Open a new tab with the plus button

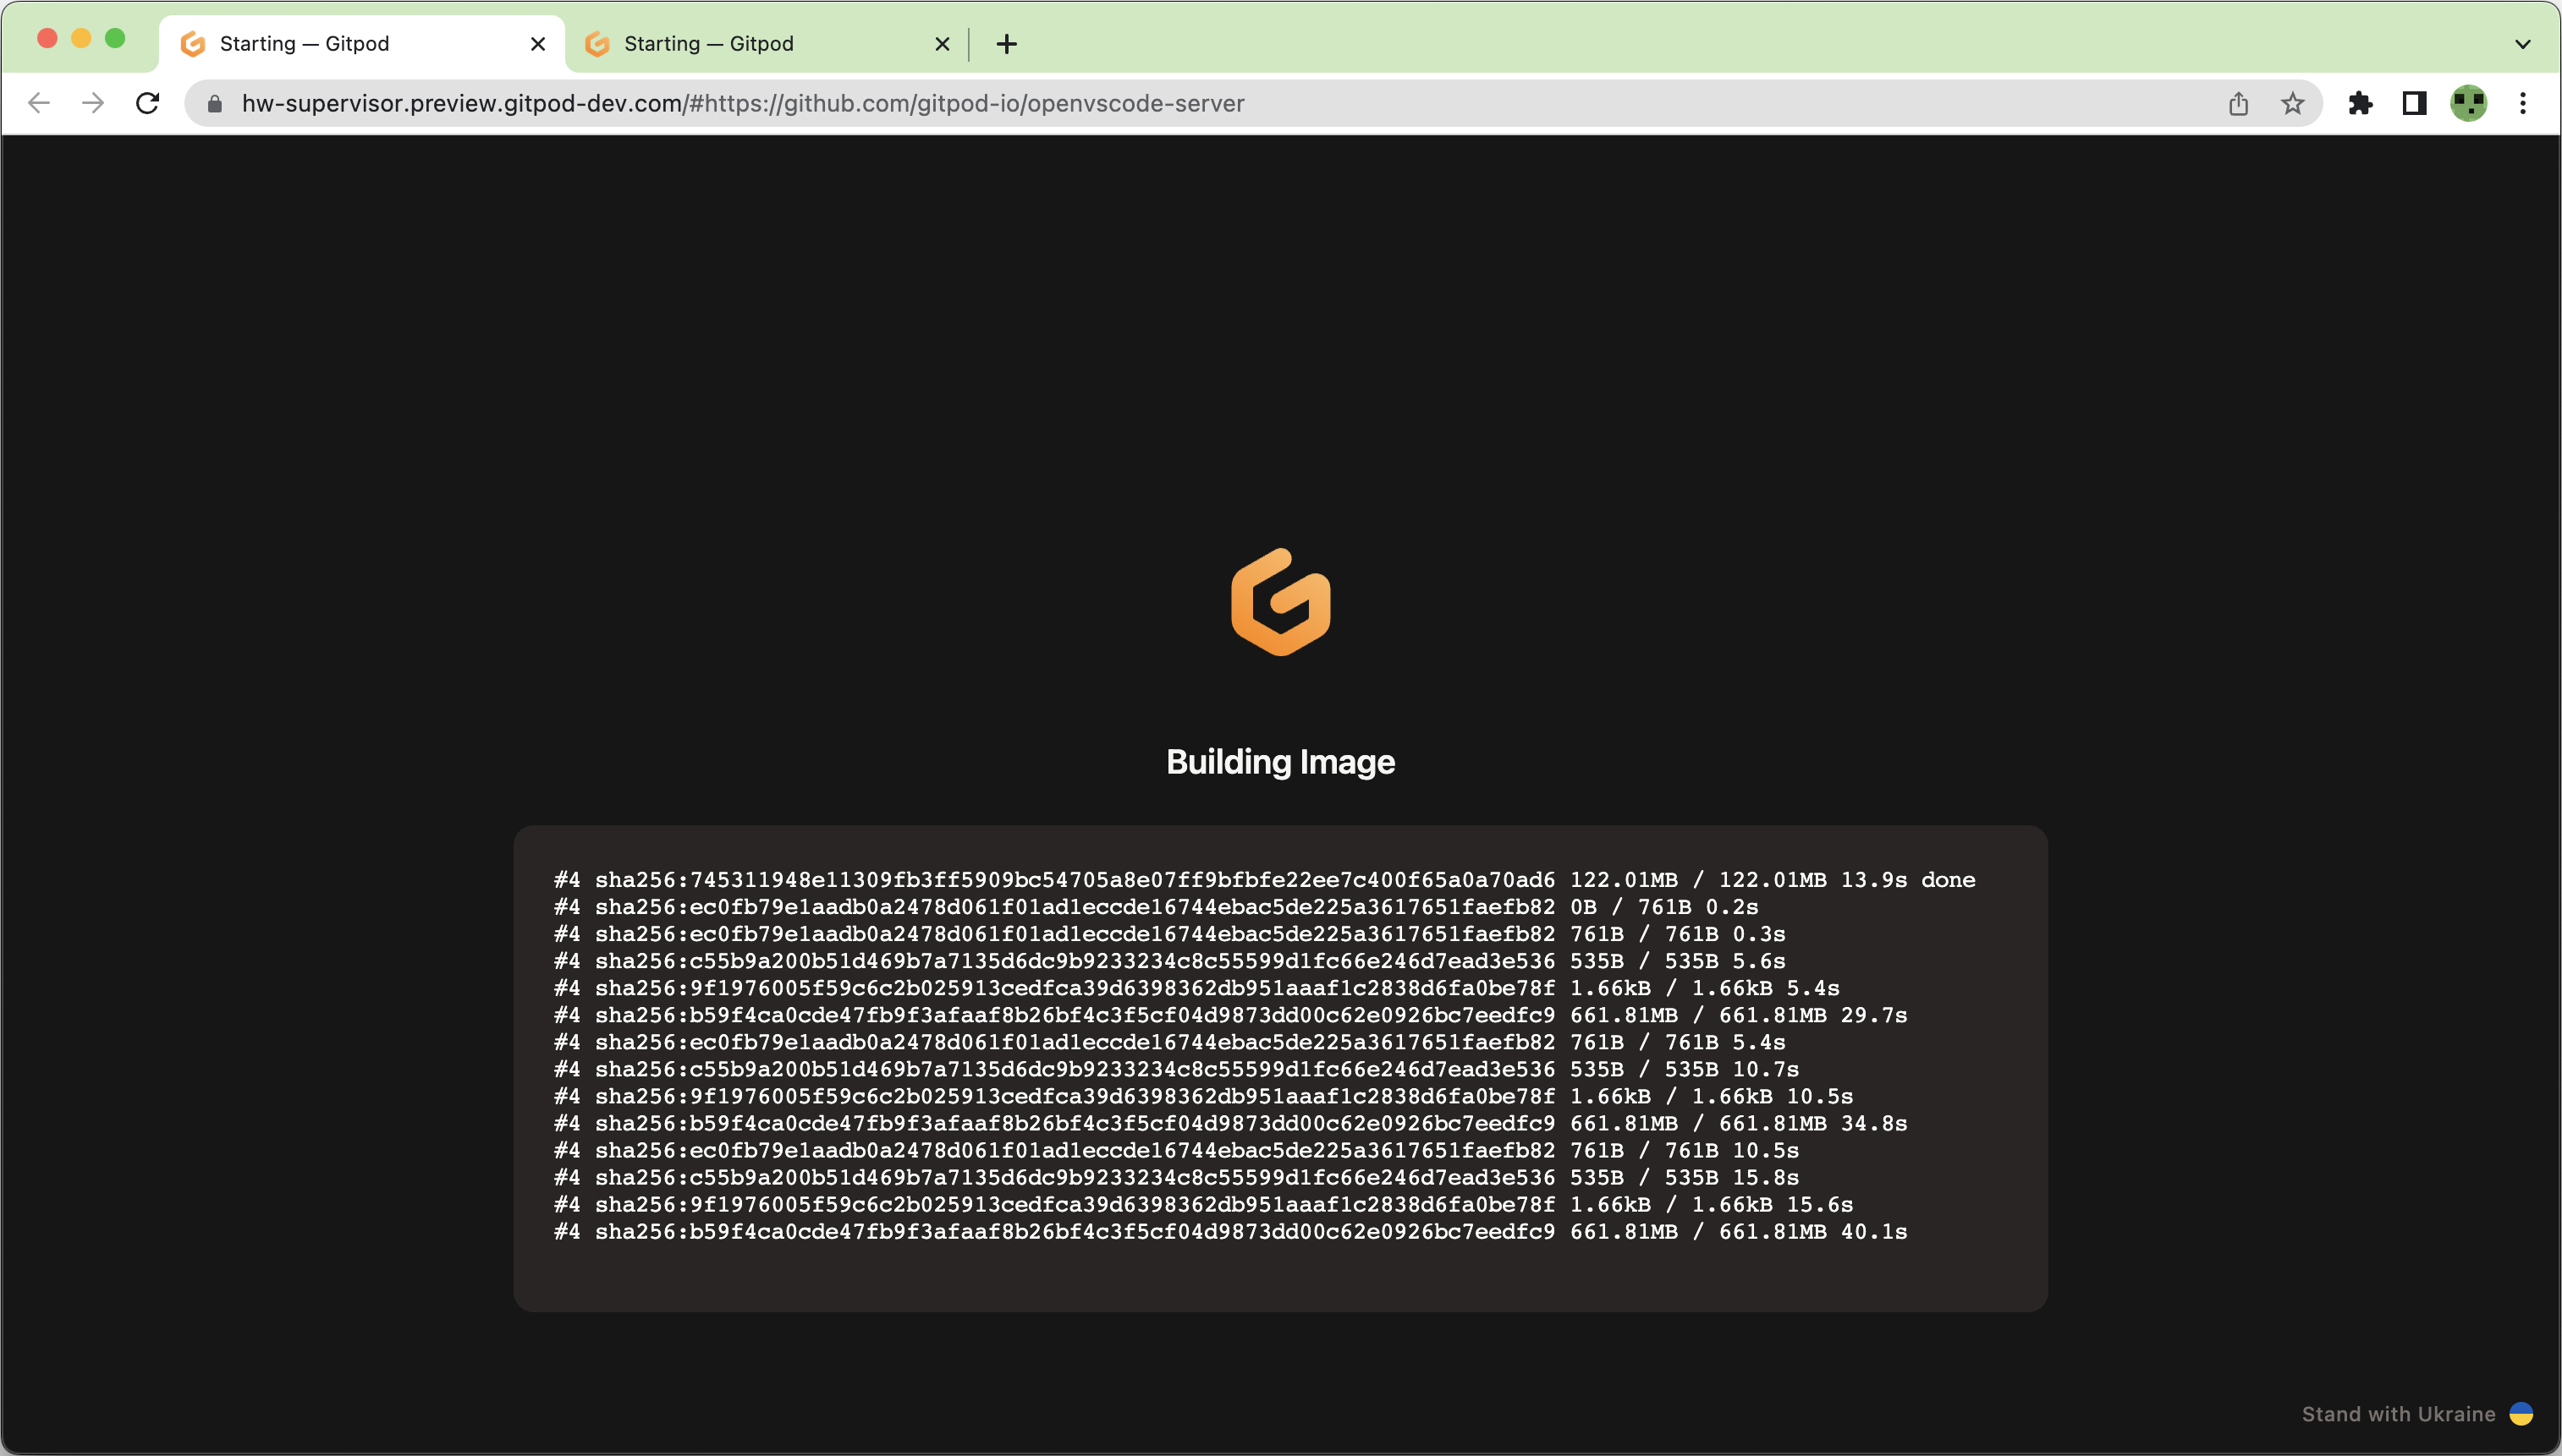click(x=1006, y=44)
